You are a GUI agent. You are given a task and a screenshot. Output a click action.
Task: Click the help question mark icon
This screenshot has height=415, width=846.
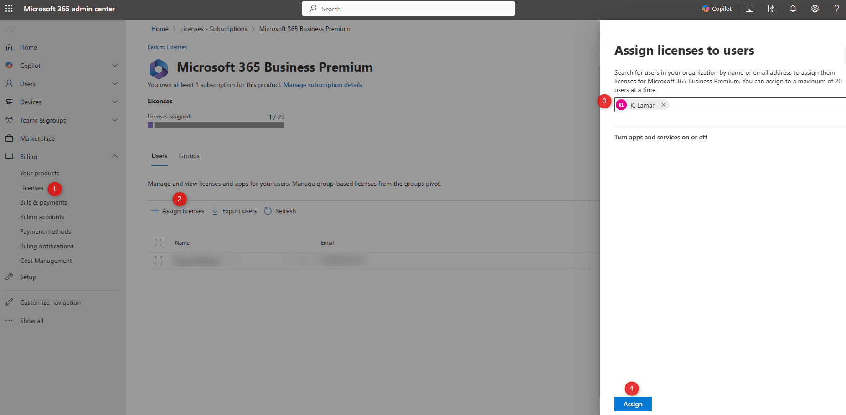point(836,9)
